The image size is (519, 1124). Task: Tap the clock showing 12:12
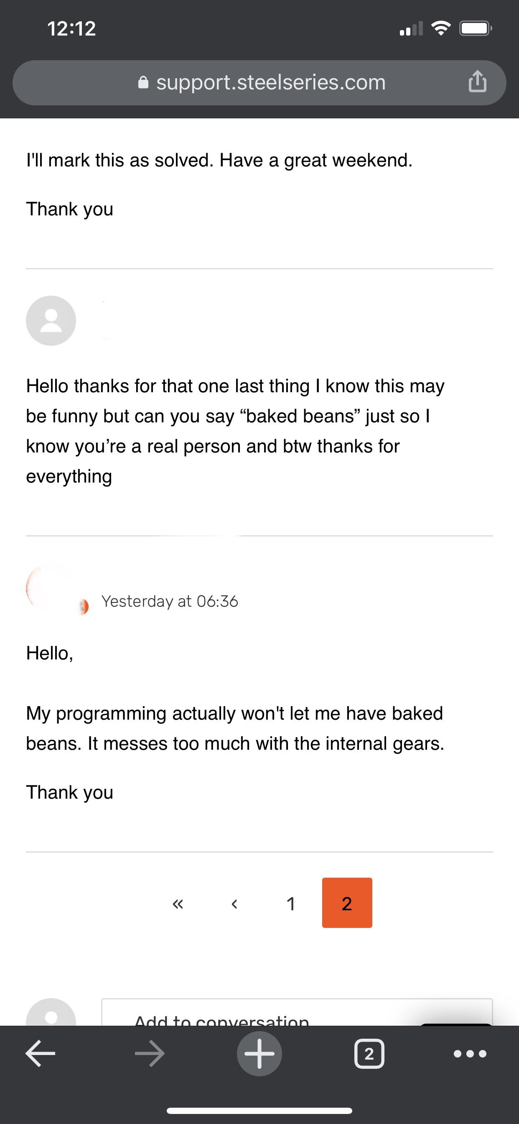[71, 29]
